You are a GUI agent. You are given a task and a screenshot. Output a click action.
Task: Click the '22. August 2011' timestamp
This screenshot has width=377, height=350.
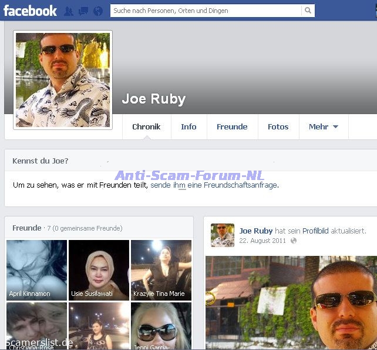pos(262,241)
